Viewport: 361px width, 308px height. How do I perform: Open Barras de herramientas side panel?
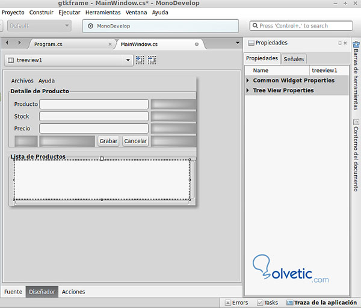(356, 79)
